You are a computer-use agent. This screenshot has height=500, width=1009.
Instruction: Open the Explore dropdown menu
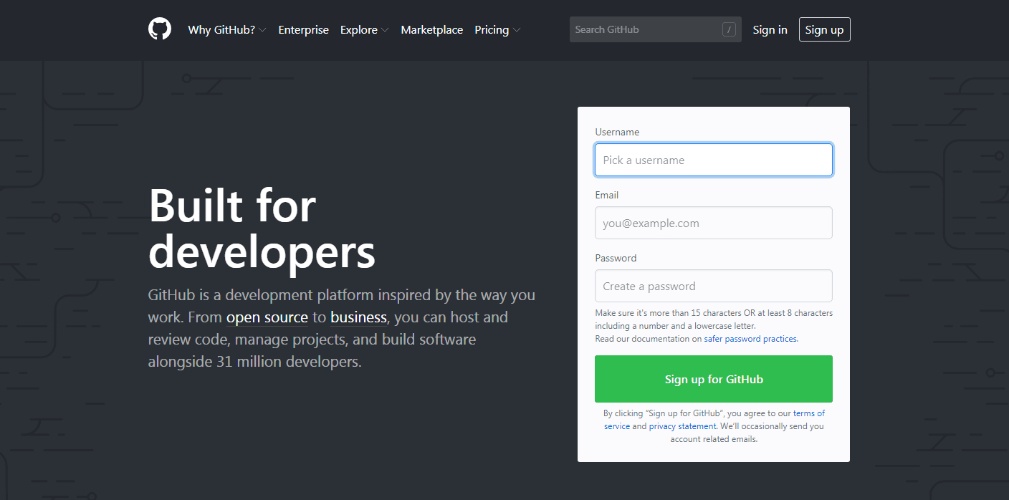[x=365, y=29]
